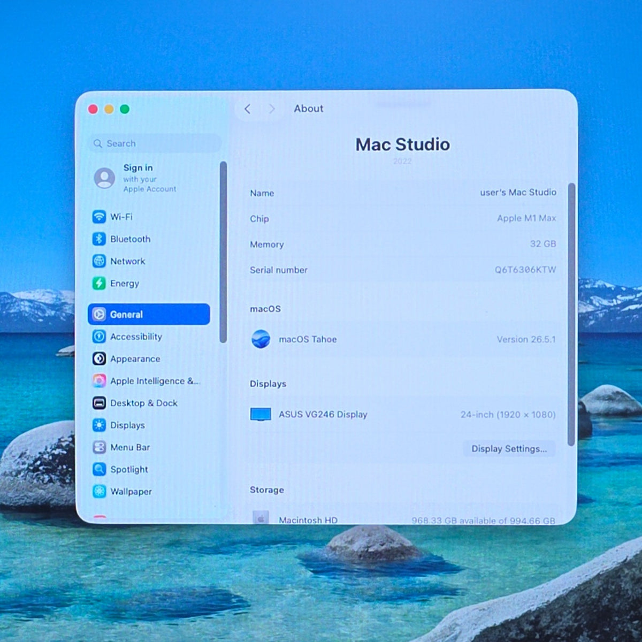This screenshot has height=642, width=642.
Task: Click the 'Serial number' row label
Action: coord(279,270)
